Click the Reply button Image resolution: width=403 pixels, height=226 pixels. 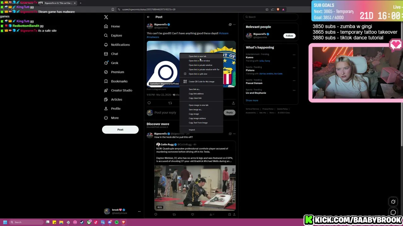pyautogui.click(x=230, y=112)
